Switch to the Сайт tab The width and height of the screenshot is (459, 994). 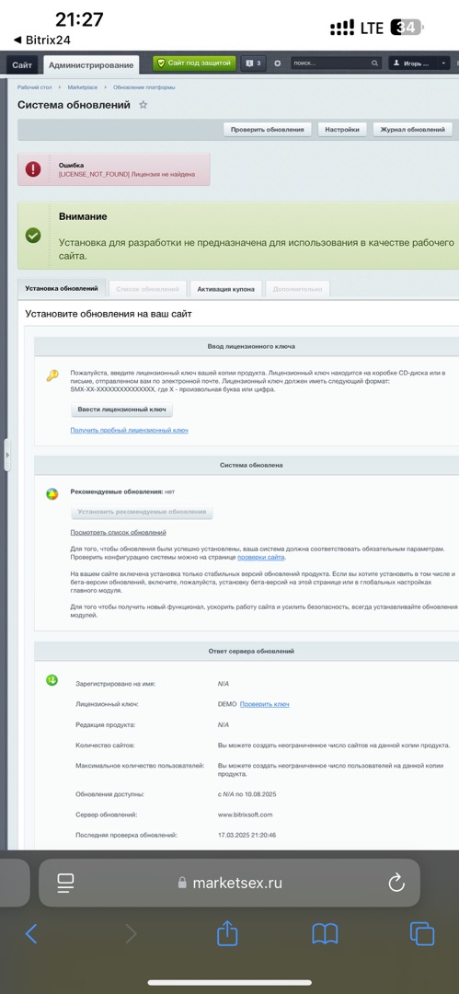tap(22, 64)
